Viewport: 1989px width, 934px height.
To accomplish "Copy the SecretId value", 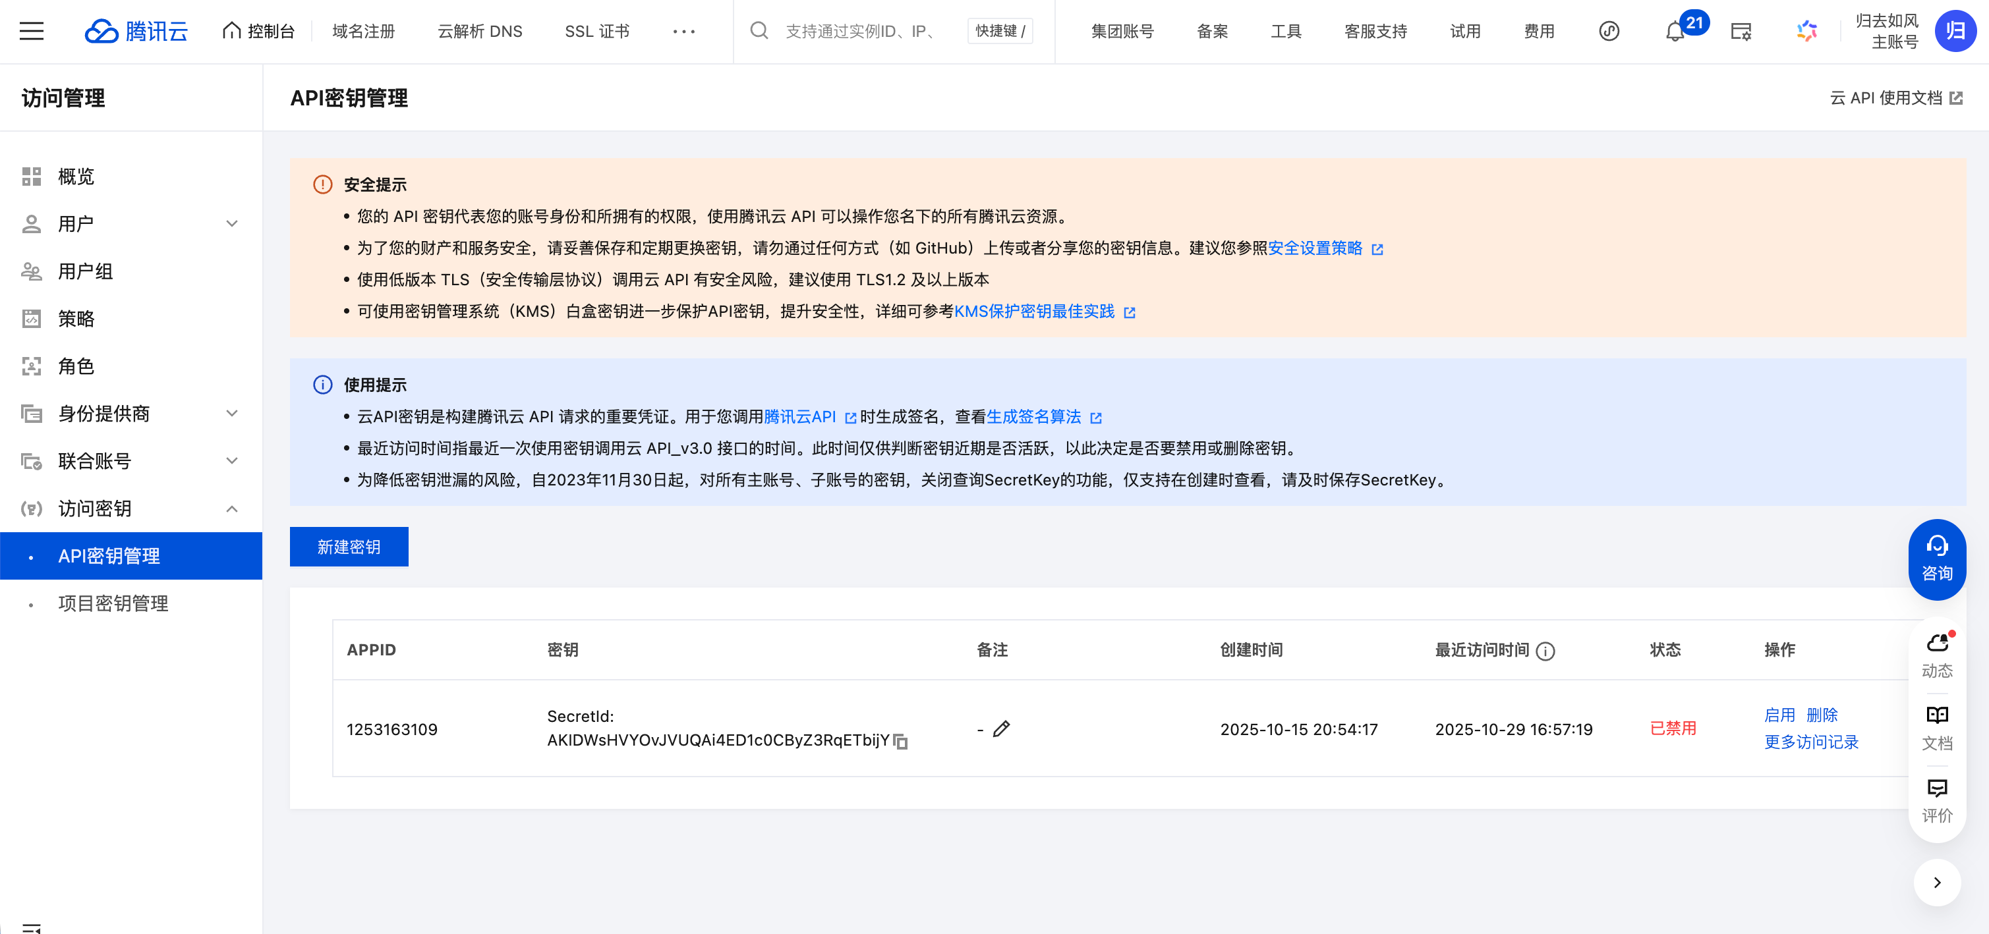I will tap(900, 742).
